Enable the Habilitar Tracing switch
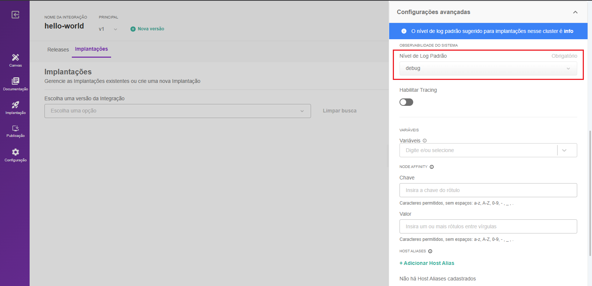Image resolution: width=592 pixels, height=286 pixels. 406,102
